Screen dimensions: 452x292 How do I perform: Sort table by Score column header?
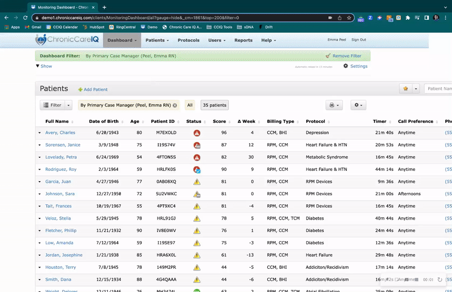coord(219,121)
